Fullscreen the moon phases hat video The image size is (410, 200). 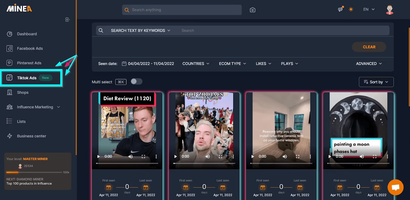pyautogui.click(x=375, y=156)
